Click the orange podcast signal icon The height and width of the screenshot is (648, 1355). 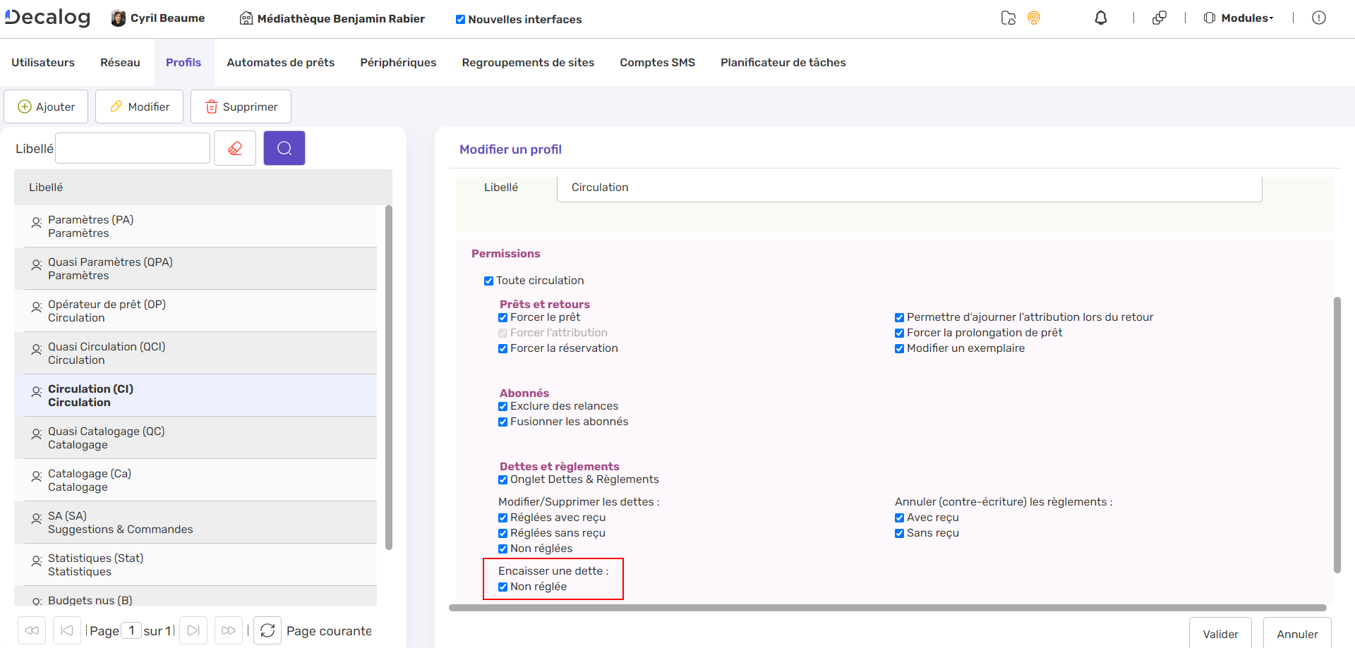coord(1034,18)
